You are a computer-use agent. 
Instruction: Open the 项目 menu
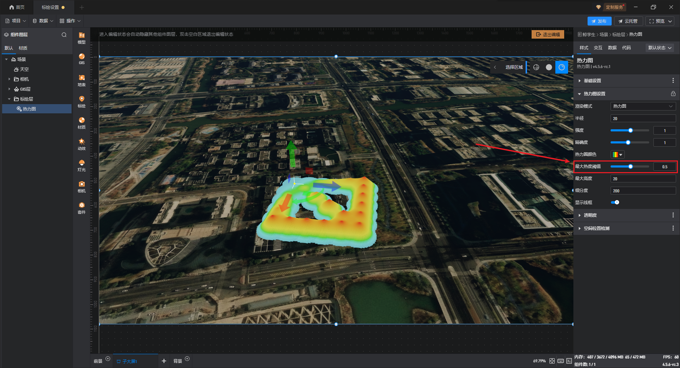pyautogui.click(x=16, y=21)
